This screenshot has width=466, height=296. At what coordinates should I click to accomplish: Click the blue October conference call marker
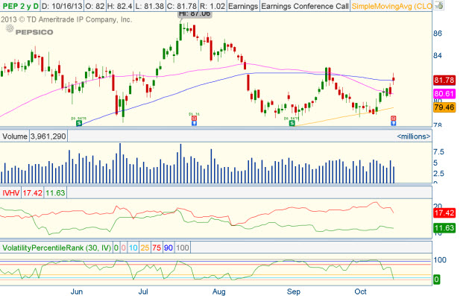point(393,123)
